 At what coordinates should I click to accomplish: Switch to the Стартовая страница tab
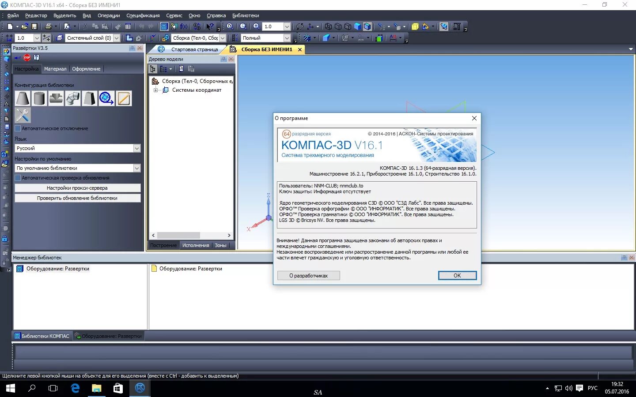pos(194,49)
